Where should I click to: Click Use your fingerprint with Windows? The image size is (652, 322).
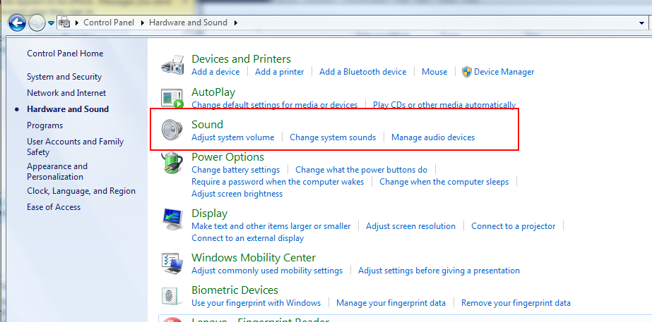click(256, 303)
